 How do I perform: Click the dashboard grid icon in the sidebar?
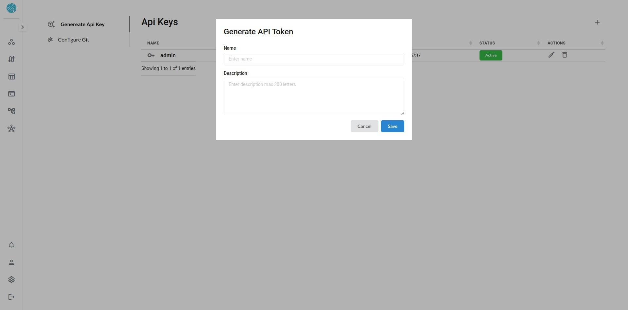click(11, 77)
